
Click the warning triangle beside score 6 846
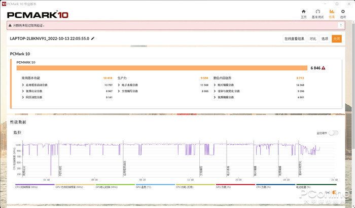[323, 68]
